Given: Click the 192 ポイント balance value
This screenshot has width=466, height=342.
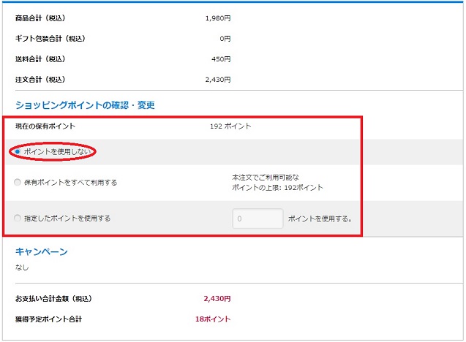Looking at the screenshot, I should point(230,126).
